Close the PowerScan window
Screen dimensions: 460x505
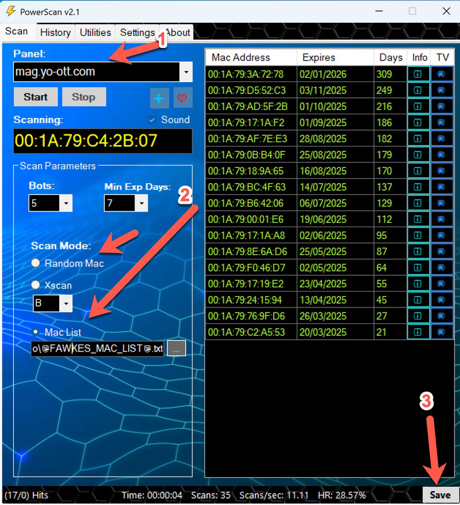(x=446, y=11)
